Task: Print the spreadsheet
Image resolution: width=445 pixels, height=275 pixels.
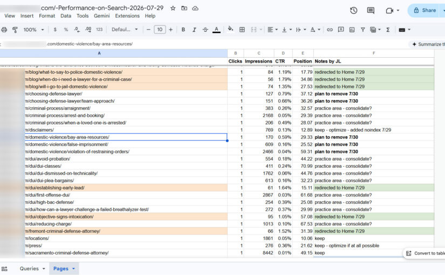Action: coord(4,30)
